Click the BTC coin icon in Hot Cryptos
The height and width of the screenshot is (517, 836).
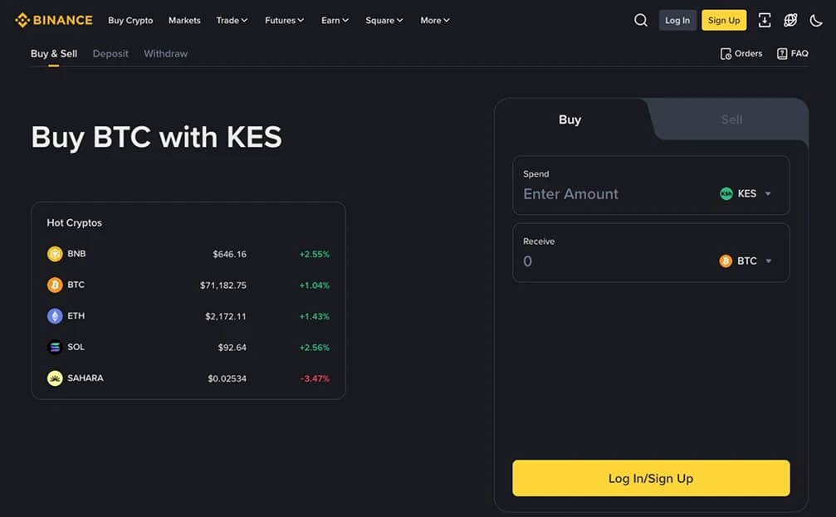coord(55,284)
